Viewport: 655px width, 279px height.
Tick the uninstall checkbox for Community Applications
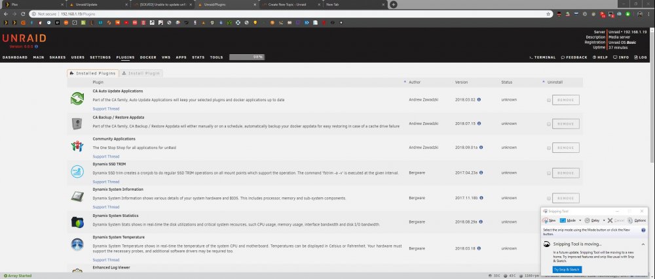(x=548, y=148)
